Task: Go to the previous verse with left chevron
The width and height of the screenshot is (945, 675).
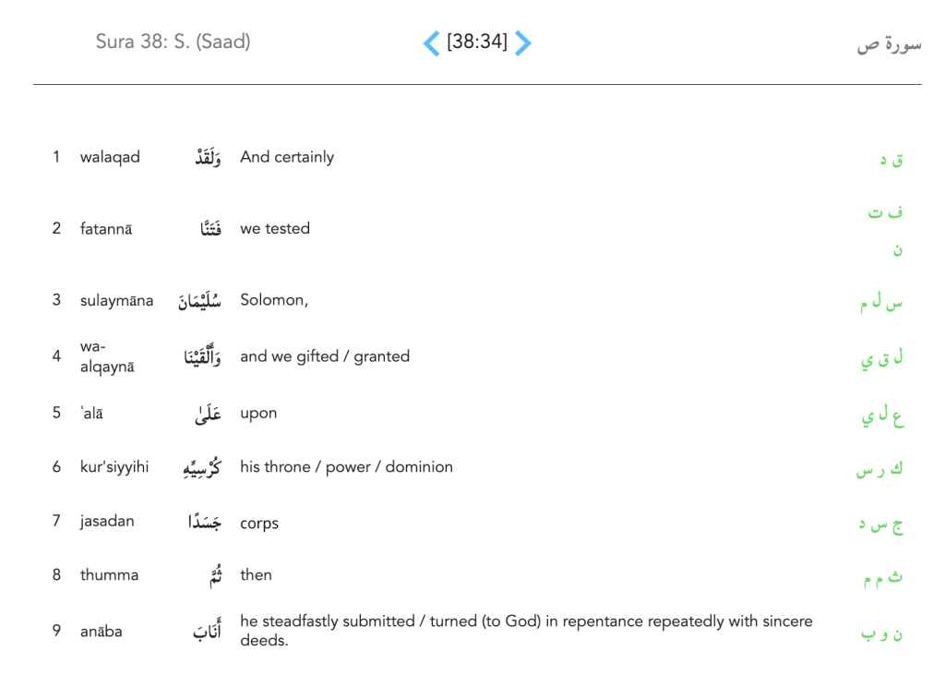Action: (431, 42)
